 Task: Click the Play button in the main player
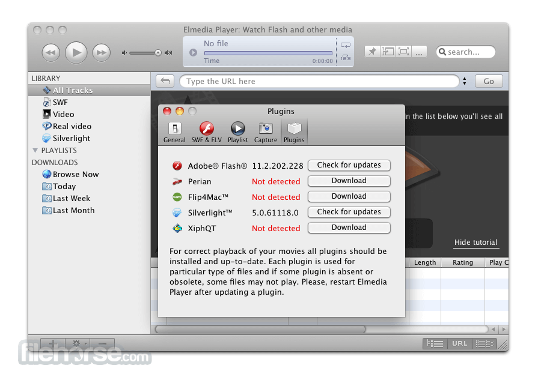pyautogui.click(x=76, y=53)
